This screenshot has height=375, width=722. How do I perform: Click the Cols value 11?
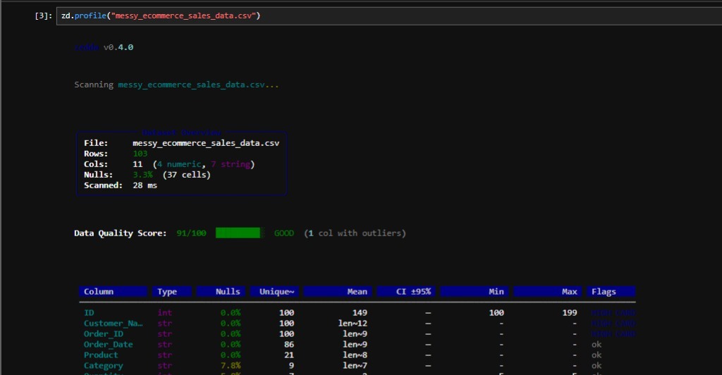pyautogui.click(x=137, y=164)
